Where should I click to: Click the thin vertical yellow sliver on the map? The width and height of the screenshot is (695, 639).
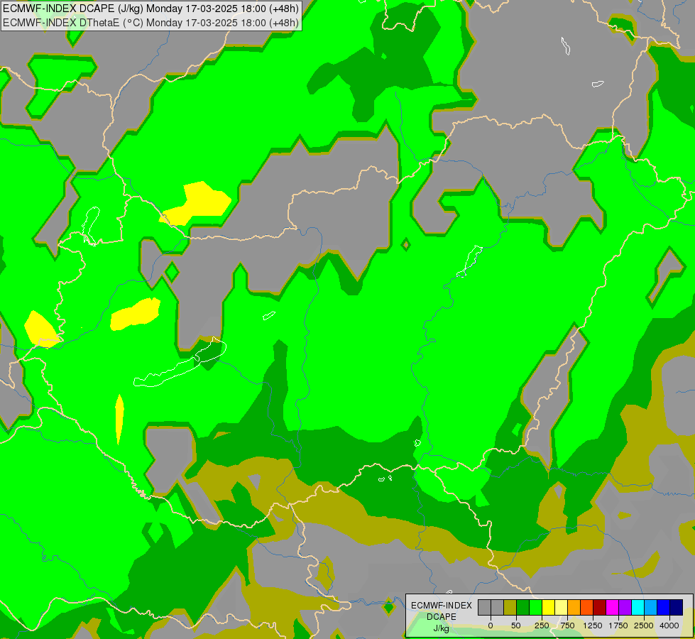pyautogui.click(x=119, y=419)
